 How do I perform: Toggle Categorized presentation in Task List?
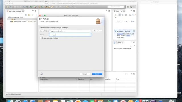coord(120,15)
